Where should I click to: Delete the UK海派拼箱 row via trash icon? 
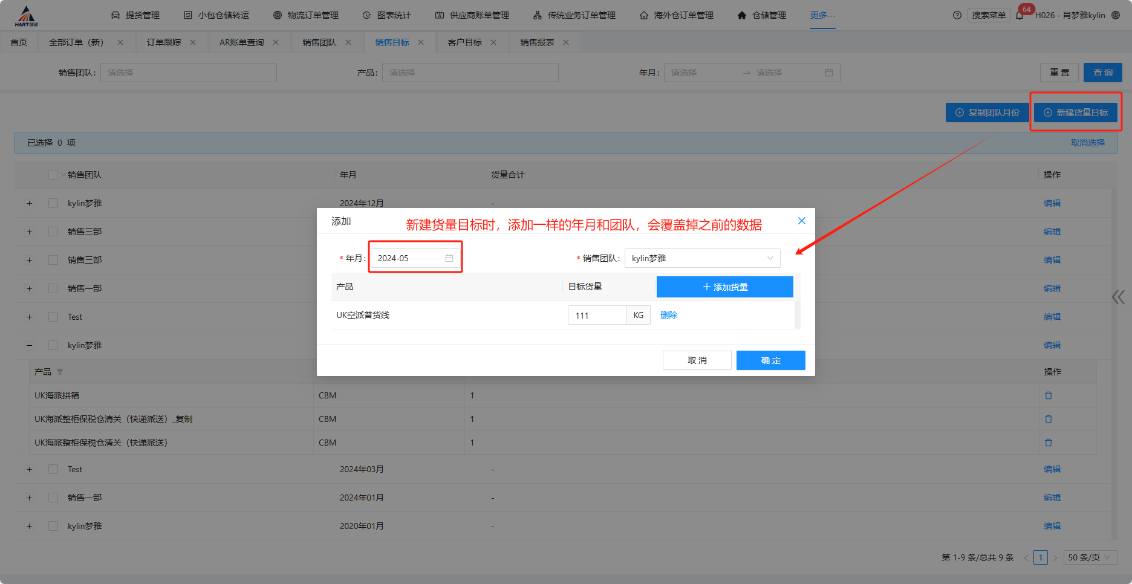click(x=1048, y=395)
